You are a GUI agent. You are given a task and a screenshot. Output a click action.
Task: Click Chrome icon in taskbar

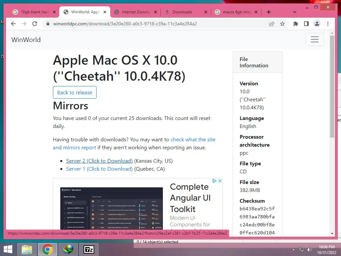pos(48,249)
